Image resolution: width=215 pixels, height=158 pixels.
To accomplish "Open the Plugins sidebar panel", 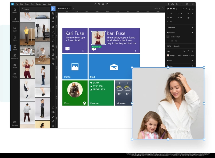I will click(15, 75).
